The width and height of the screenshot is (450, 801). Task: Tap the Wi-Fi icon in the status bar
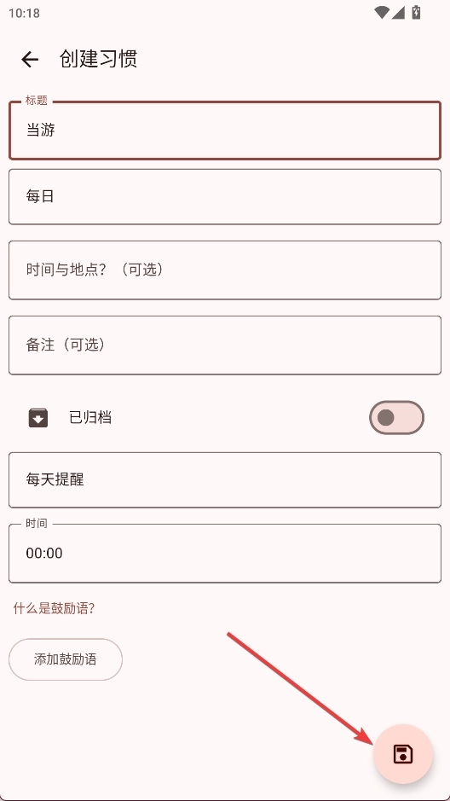coord(382,13)
